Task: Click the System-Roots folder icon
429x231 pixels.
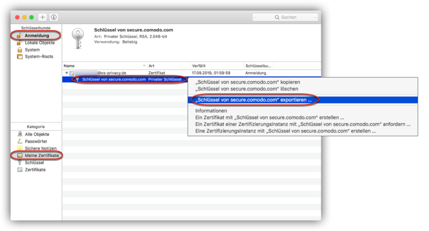Action: pyautogui.click(x=20, y=57)
